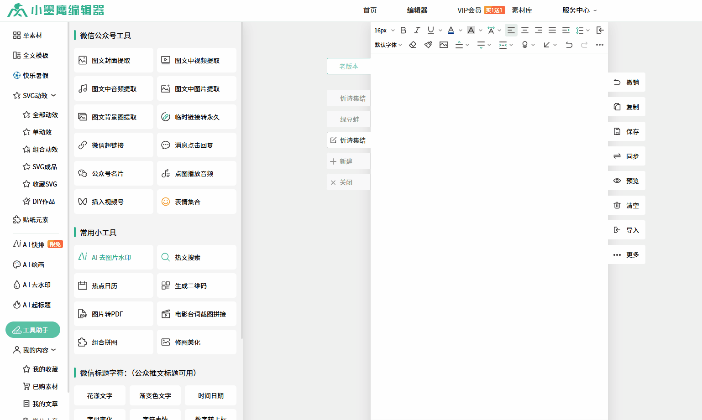The height and width of the screenshot is (420, 702).
Task: Open AI去水印 in the sidebar
Action: (x=32, y=285)
